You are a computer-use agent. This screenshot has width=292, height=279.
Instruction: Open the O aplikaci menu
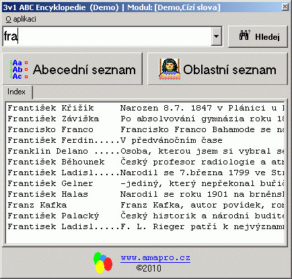click(21, 19)
